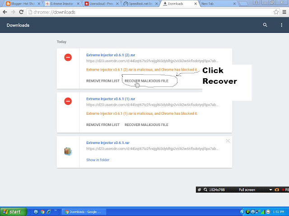Click the recorder window restore icon

[200, 190]
